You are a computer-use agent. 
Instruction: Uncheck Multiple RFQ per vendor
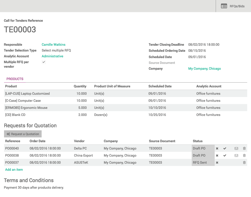44,62
